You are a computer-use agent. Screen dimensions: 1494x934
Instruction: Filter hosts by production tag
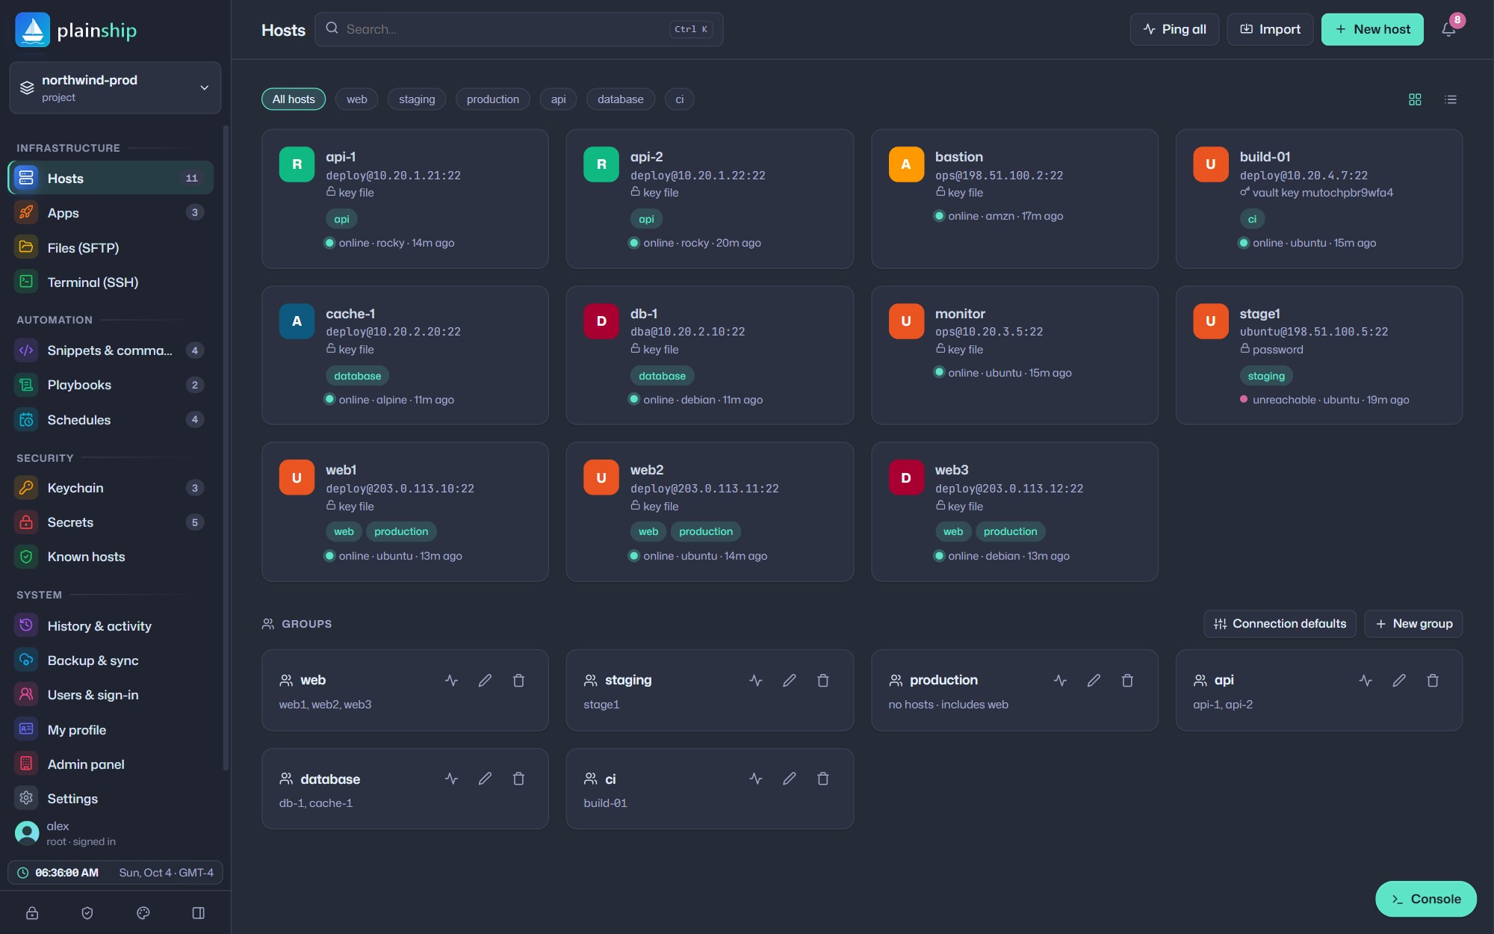493,99
